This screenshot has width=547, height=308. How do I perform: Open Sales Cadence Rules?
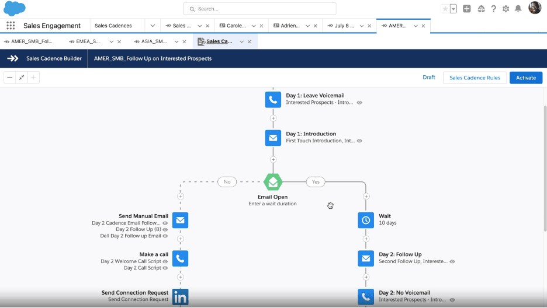(475, 78)
